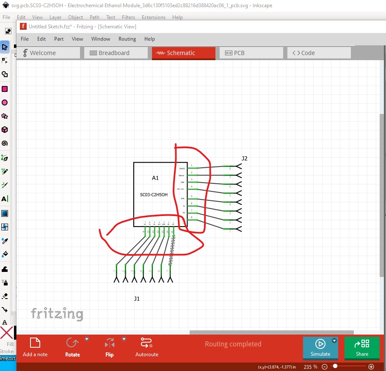Click the zoom slider handle
The image size is (386, 371).
(335, 366)
